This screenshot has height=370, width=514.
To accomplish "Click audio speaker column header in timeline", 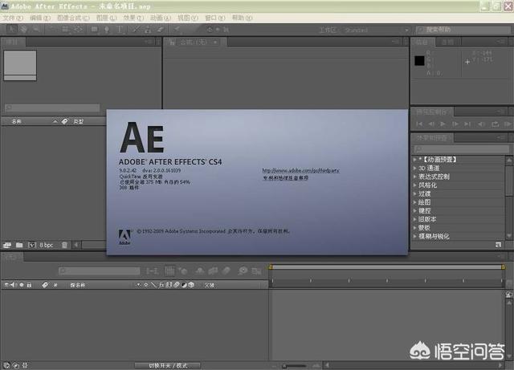I will pos(13,285).
